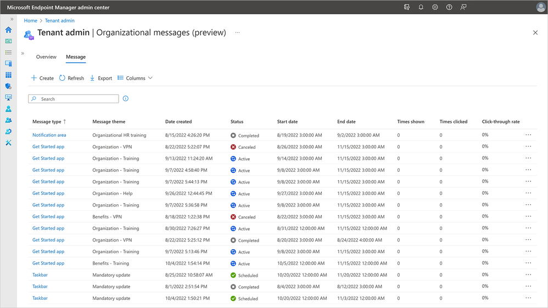Open the Home icon in left sidebar
This screenshot has width=548, height=308.
(x=8, y=30)
